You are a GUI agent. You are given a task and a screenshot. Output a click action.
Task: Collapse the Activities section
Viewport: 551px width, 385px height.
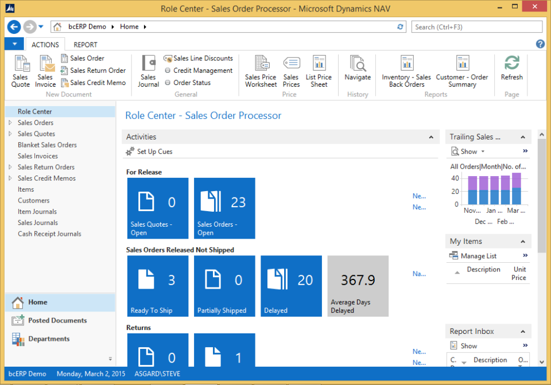point(431,137)
